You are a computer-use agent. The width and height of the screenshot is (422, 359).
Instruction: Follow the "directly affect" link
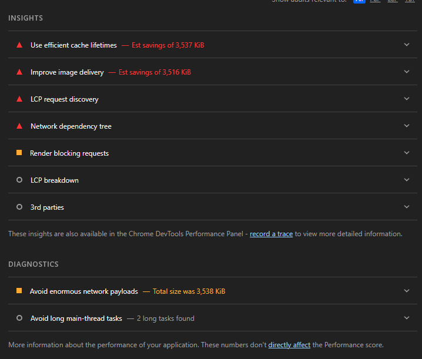point(289,345)
